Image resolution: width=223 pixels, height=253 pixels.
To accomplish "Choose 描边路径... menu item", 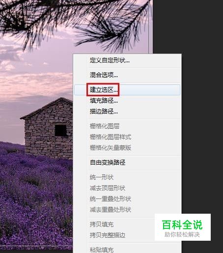I will tap(127, 112).
